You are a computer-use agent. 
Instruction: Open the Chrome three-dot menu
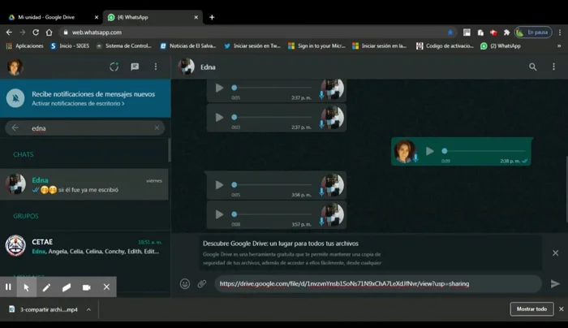(560, 32)
